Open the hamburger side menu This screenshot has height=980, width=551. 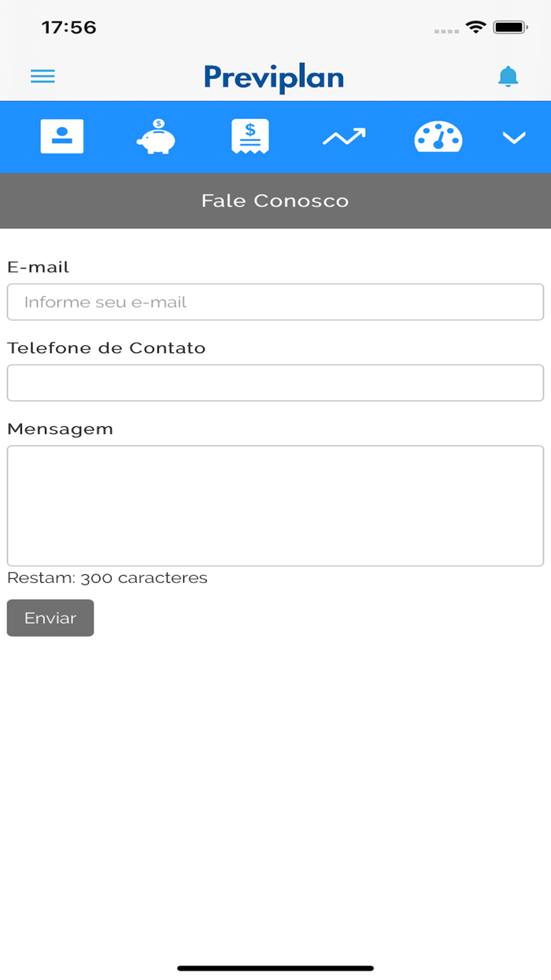(43, 76)
